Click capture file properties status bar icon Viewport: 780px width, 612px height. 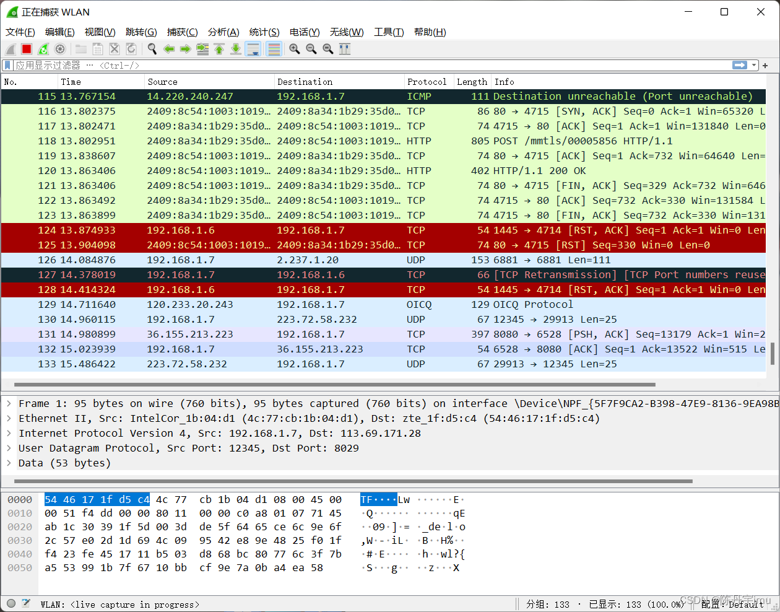[x=26, y=603]
